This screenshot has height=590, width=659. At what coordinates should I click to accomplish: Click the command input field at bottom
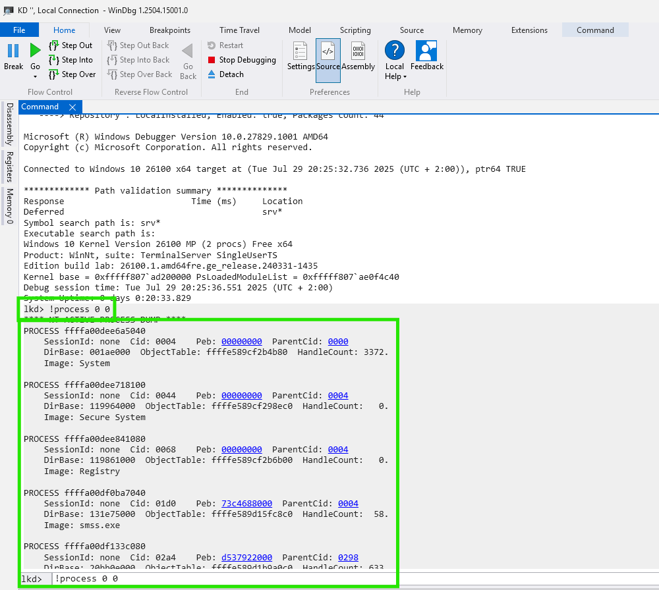355,579
